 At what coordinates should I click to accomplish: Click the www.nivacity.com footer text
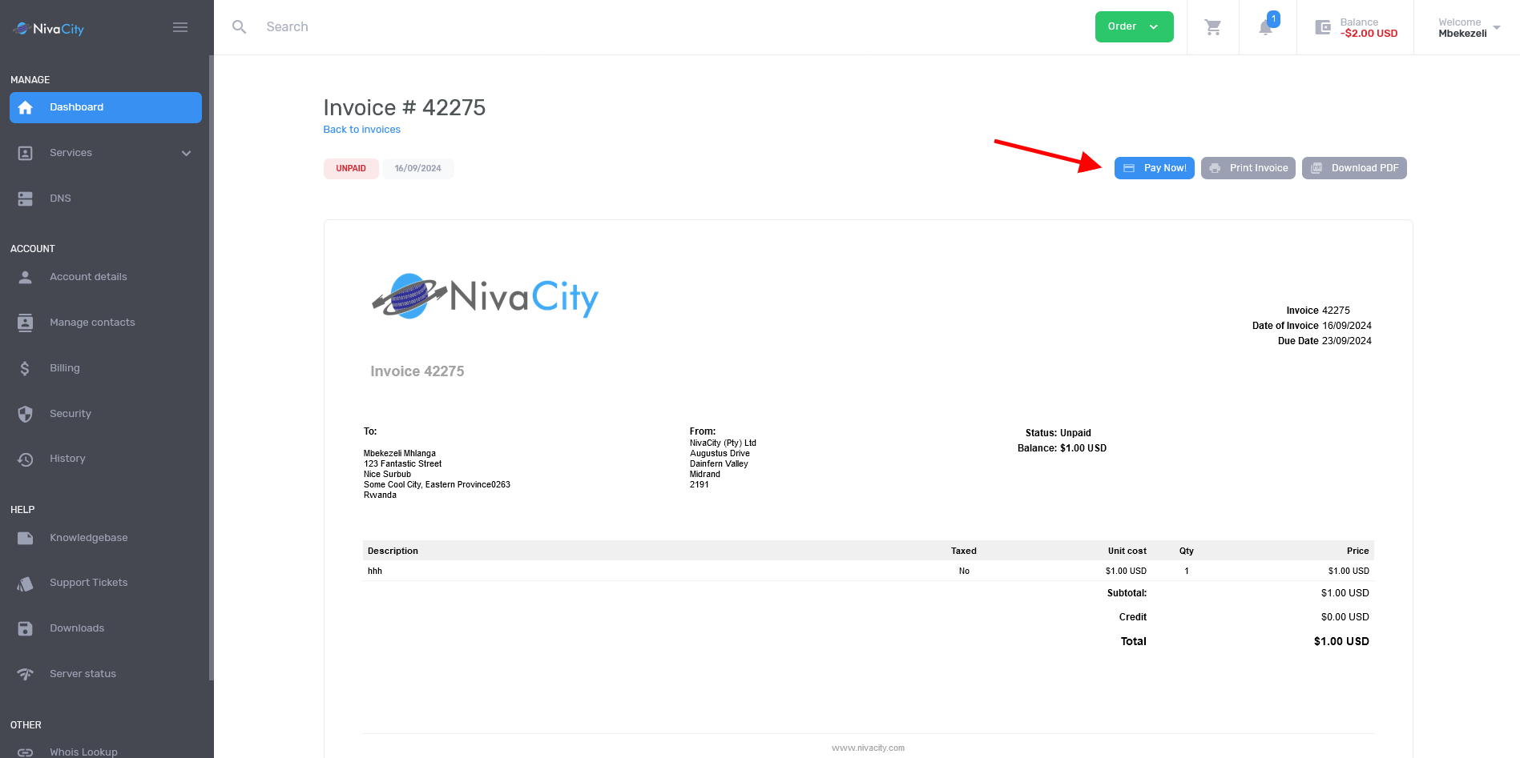pyautogui.click(x=868, y=748)
